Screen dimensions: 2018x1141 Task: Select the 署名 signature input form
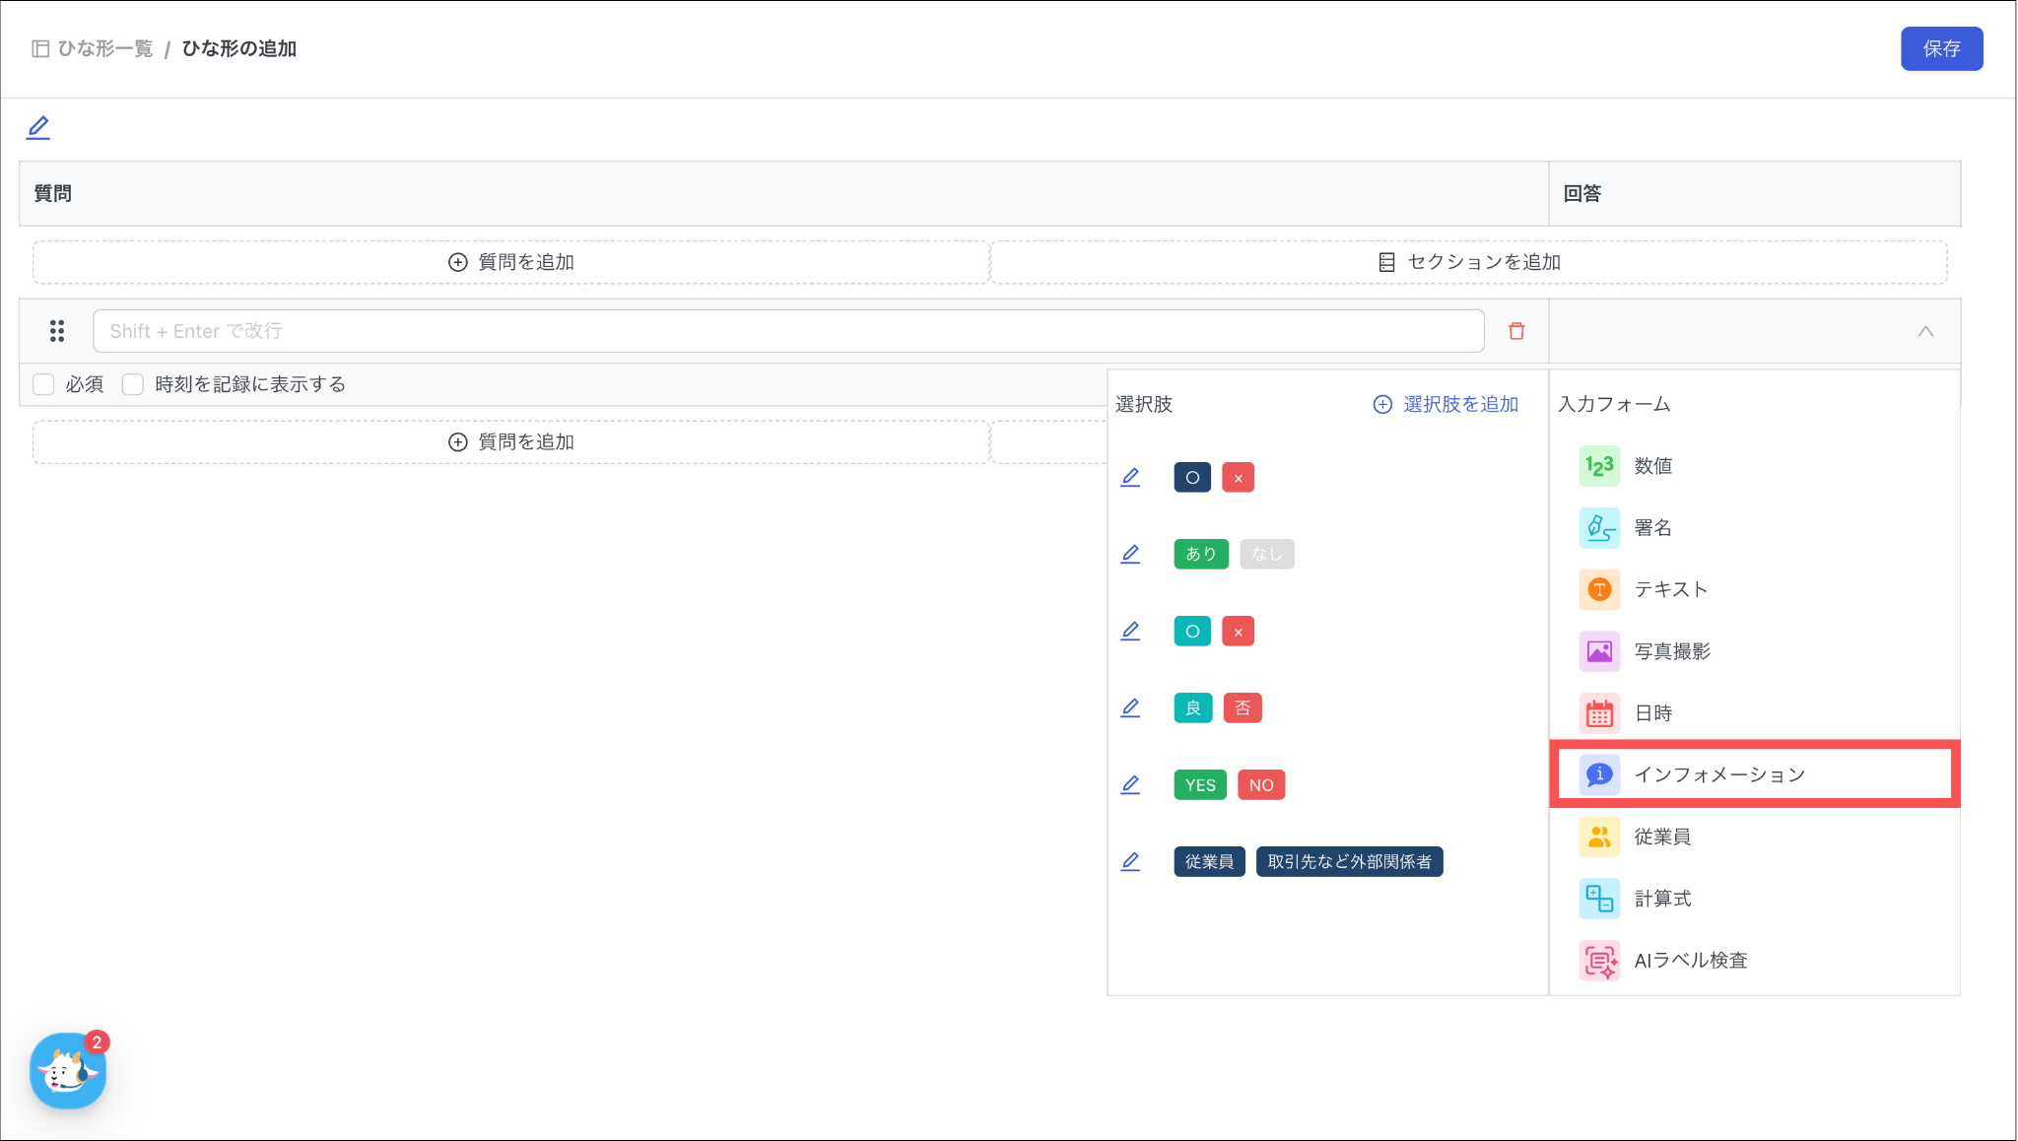1652,528
